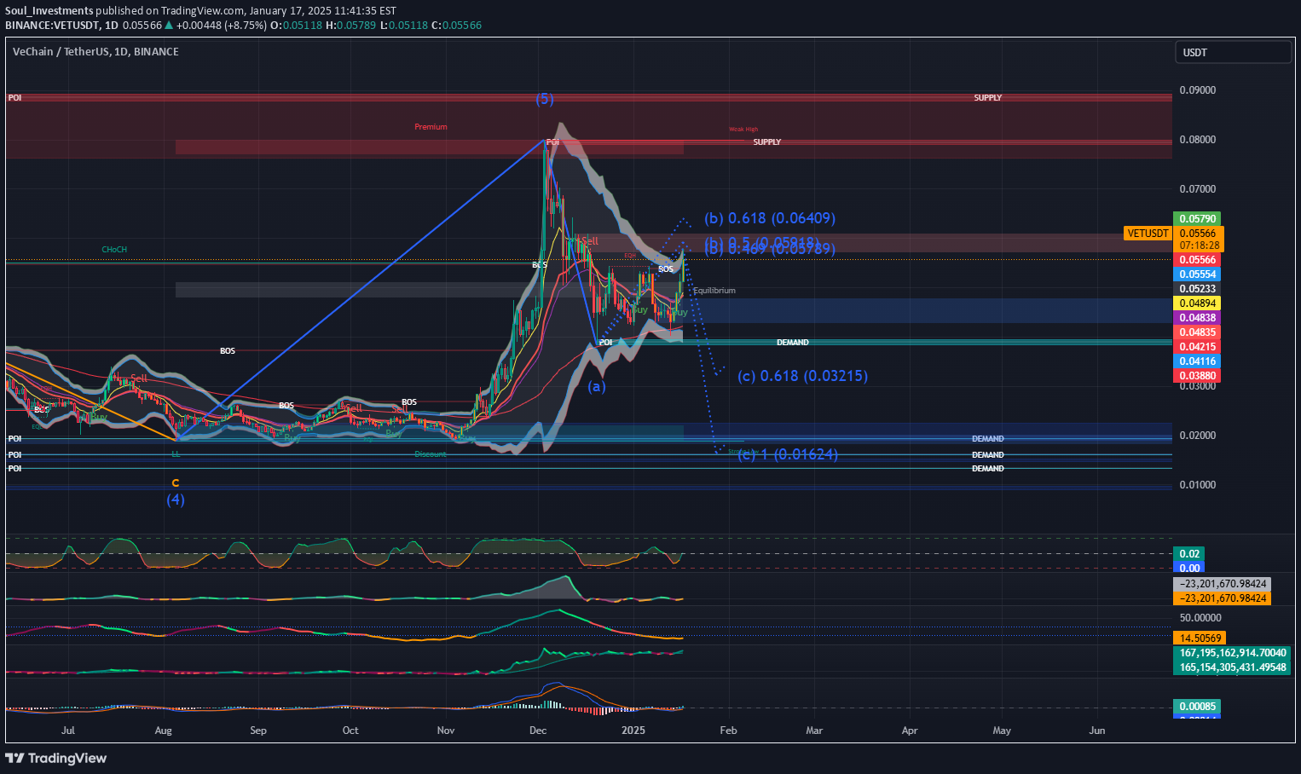The width and height of the screenshot is (1301, 774).
Task: Select the blue 0.04116 price label
Action: click(x=1198, y=361)
